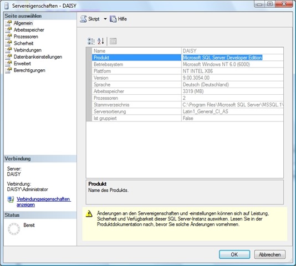Select the Datenbankeinstellungen page
296x266 pixels.
38,57
